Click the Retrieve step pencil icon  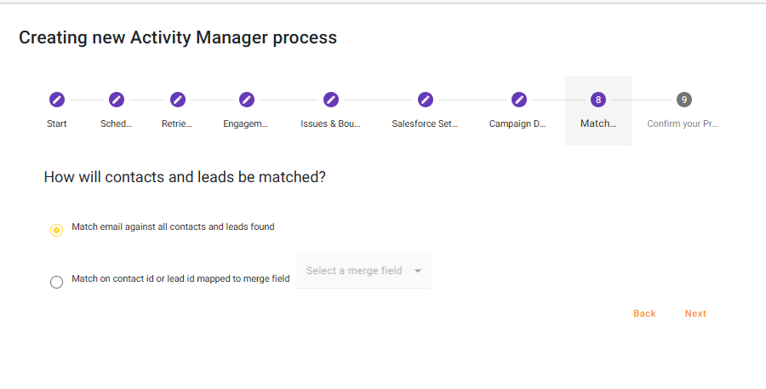[178, 100]
